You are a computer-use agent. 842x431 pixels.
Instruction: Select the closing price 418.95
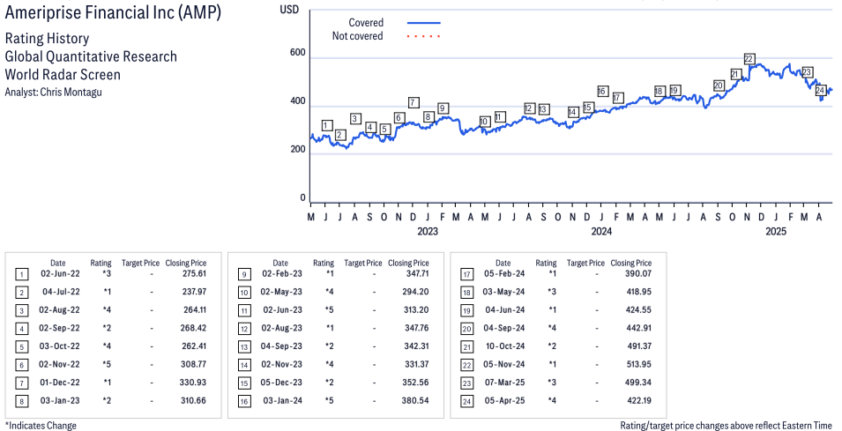coord(639,292)
